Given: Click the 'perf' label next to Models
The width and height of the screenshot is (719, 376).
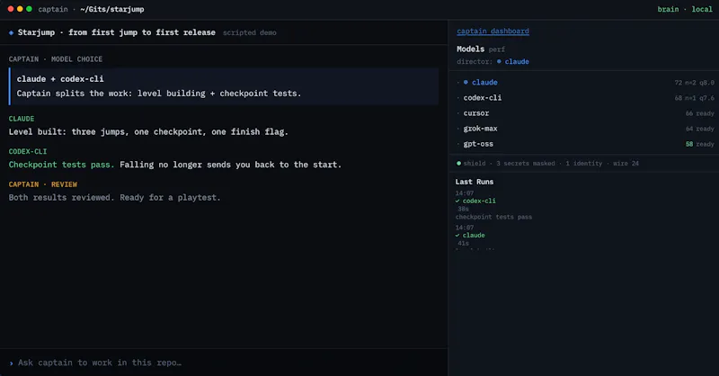Looking at the screenshot, I should tap(497, 49).
